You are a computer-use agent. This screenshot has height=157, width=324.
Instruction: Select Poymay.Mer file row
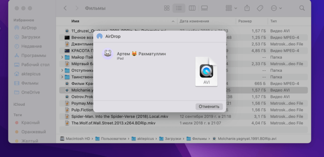click(184, 104)
